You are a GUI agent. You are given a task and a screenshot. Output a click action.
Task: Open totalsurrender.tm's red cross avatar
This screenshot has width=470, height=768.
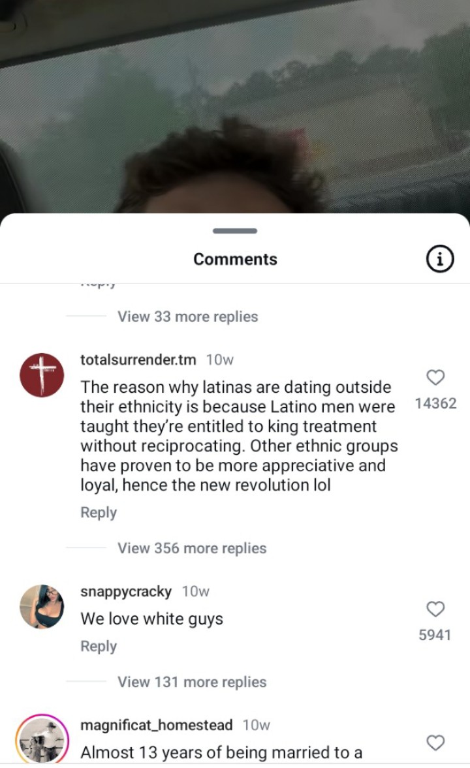click(x=42, y=375)
